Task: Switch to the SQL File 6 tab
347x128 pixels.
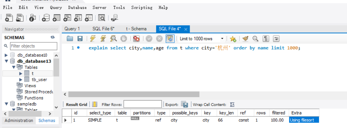Action: coord(103,29)
